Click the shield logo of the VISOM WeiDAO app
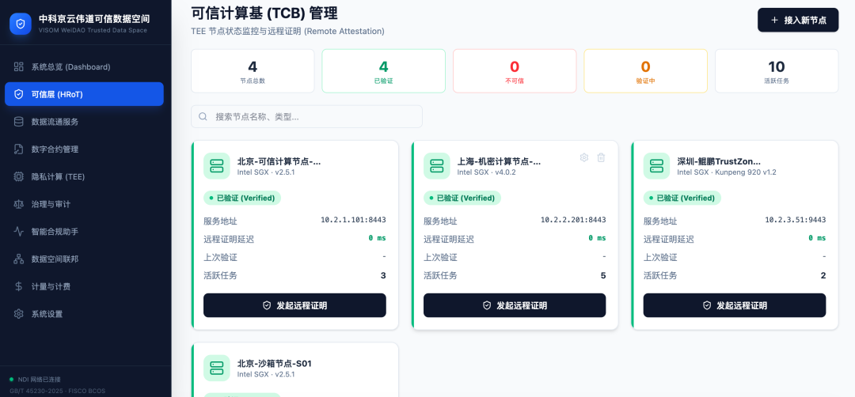 tap(21, 24)
